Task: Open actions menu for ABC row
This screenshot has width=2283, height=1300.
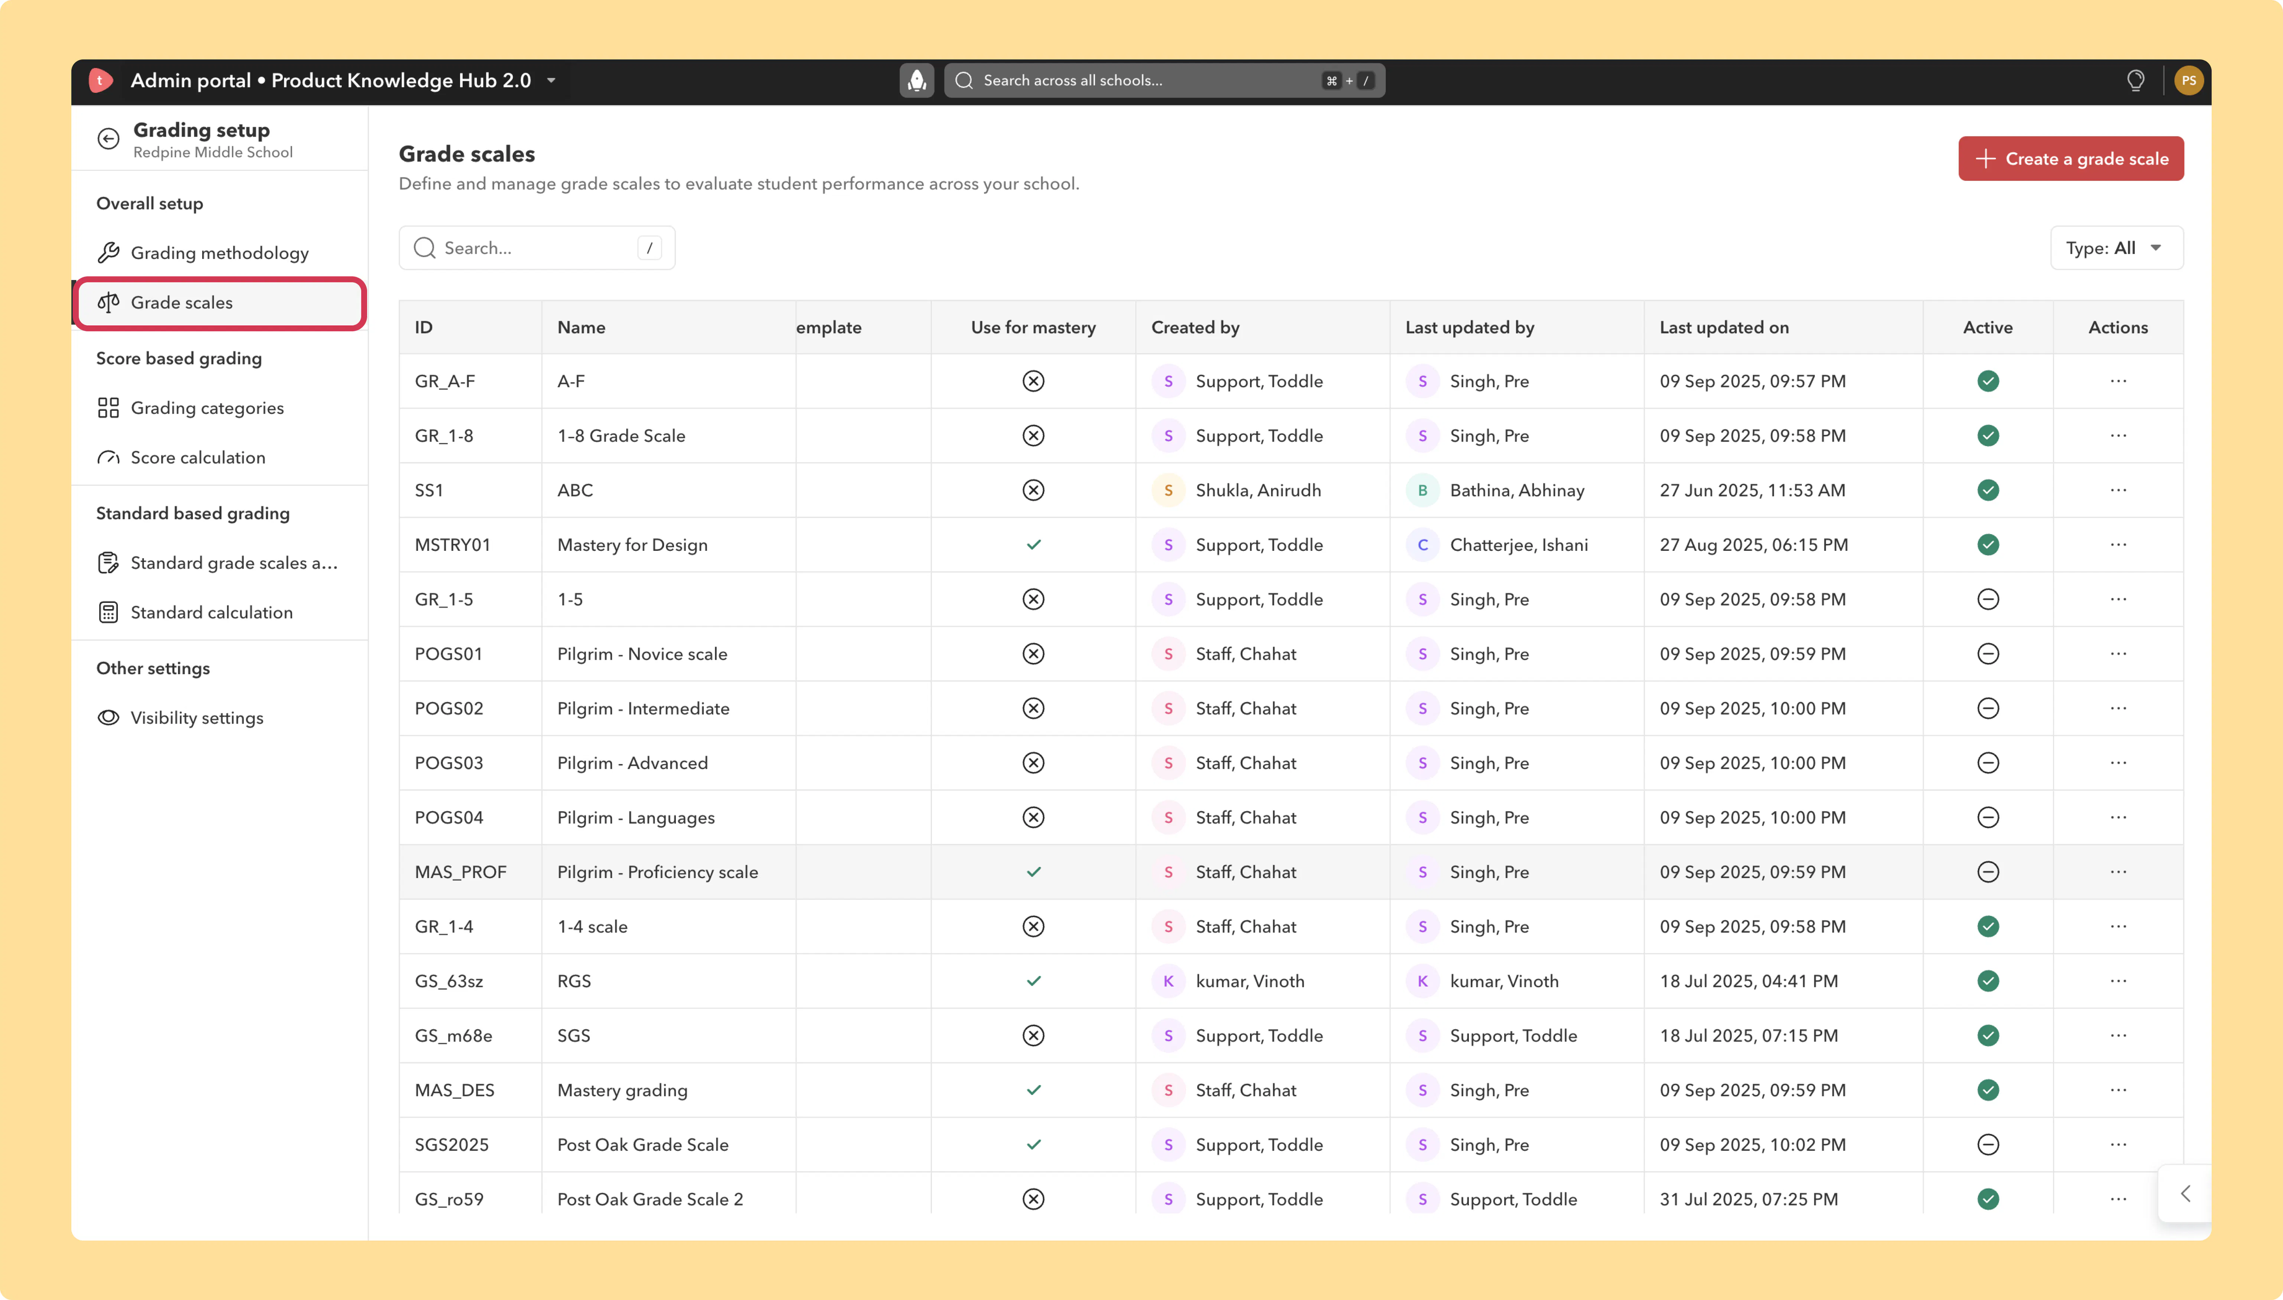Action: 2118,490
